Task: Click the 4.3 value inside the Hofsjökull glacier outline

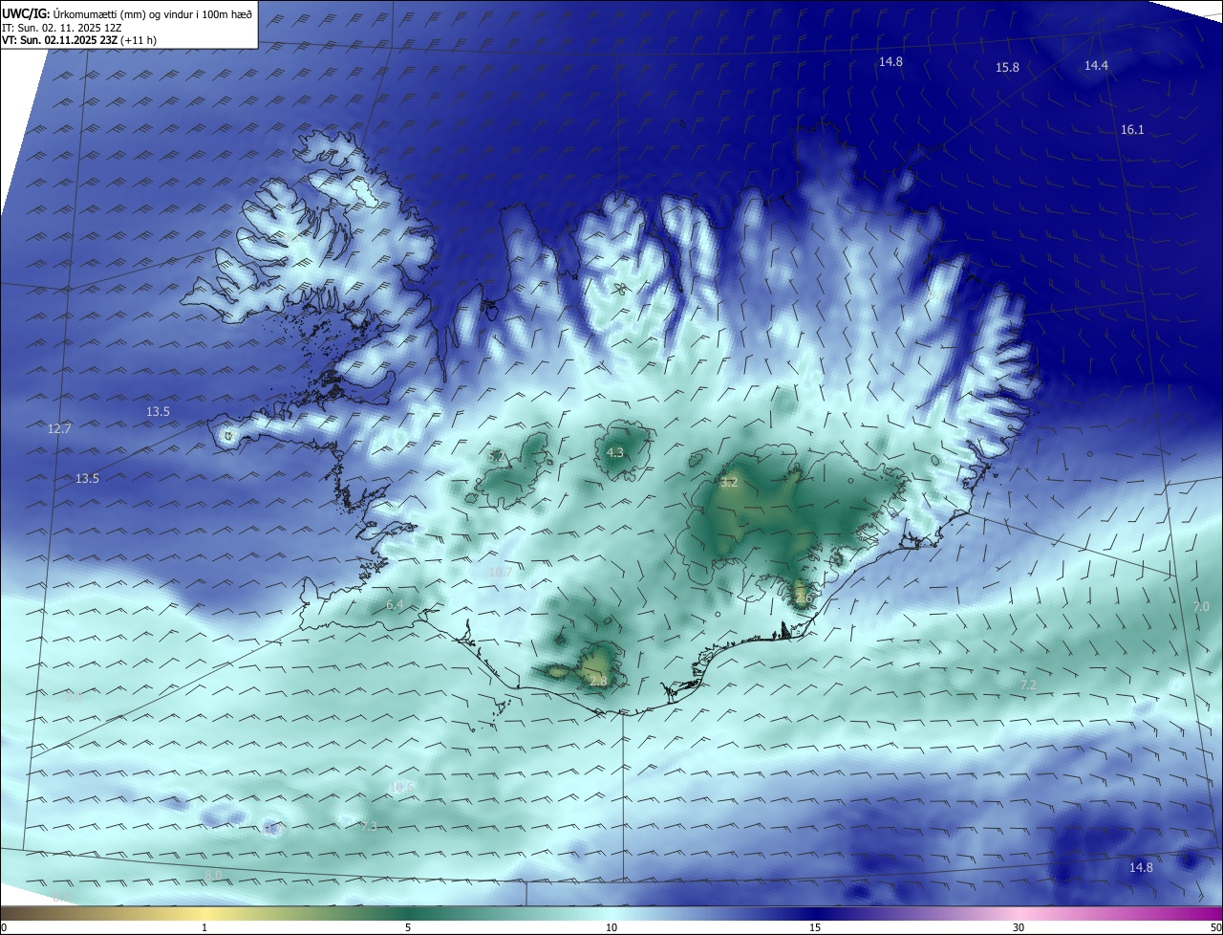Action: click(x=615, y=453)
